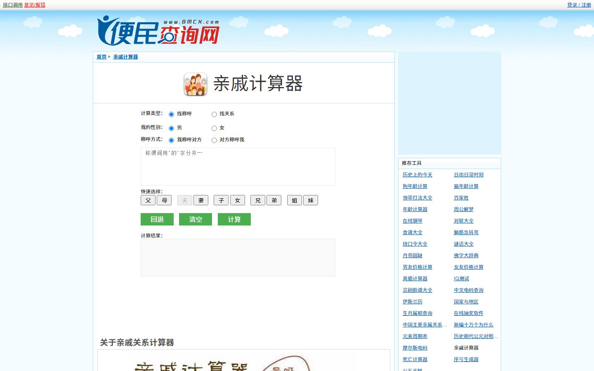Screen dimensions: 594x371
Task: Click 亲戚计算器 breadcrumb link
Action: click(x=125, y=57)
